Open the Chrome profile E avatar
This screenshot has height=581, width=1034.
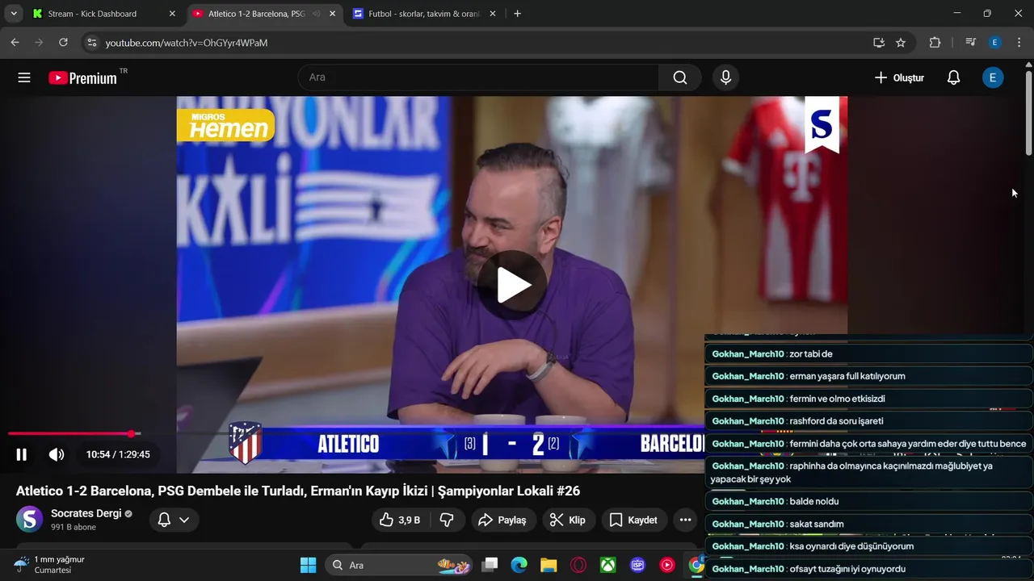click(995, 42)
